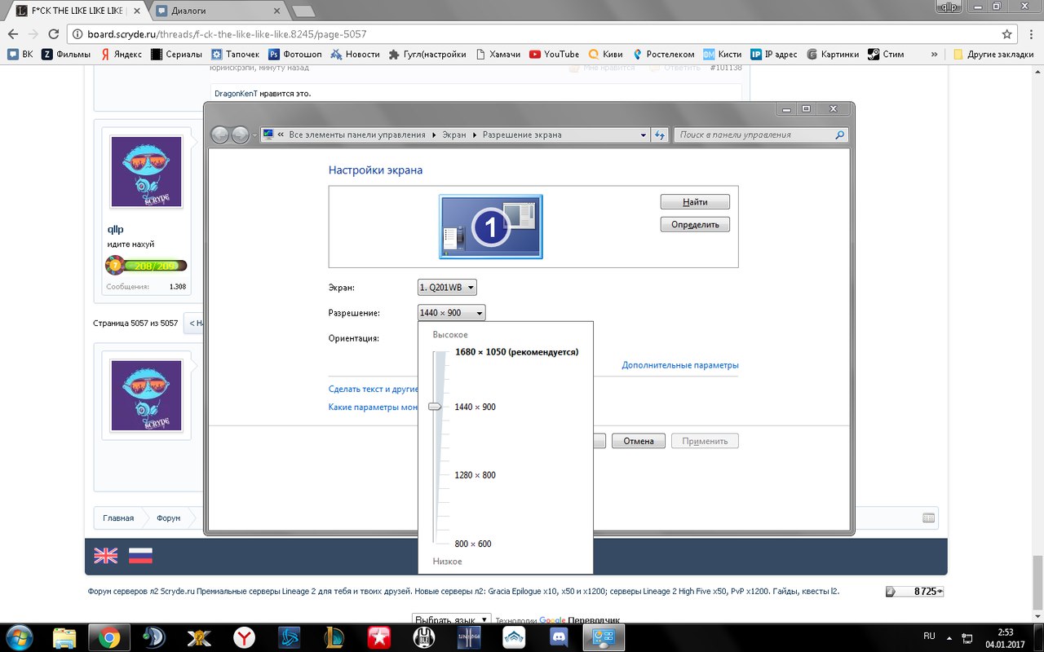Click the control panel search field

pyautogui.click(x=761, y=135)
